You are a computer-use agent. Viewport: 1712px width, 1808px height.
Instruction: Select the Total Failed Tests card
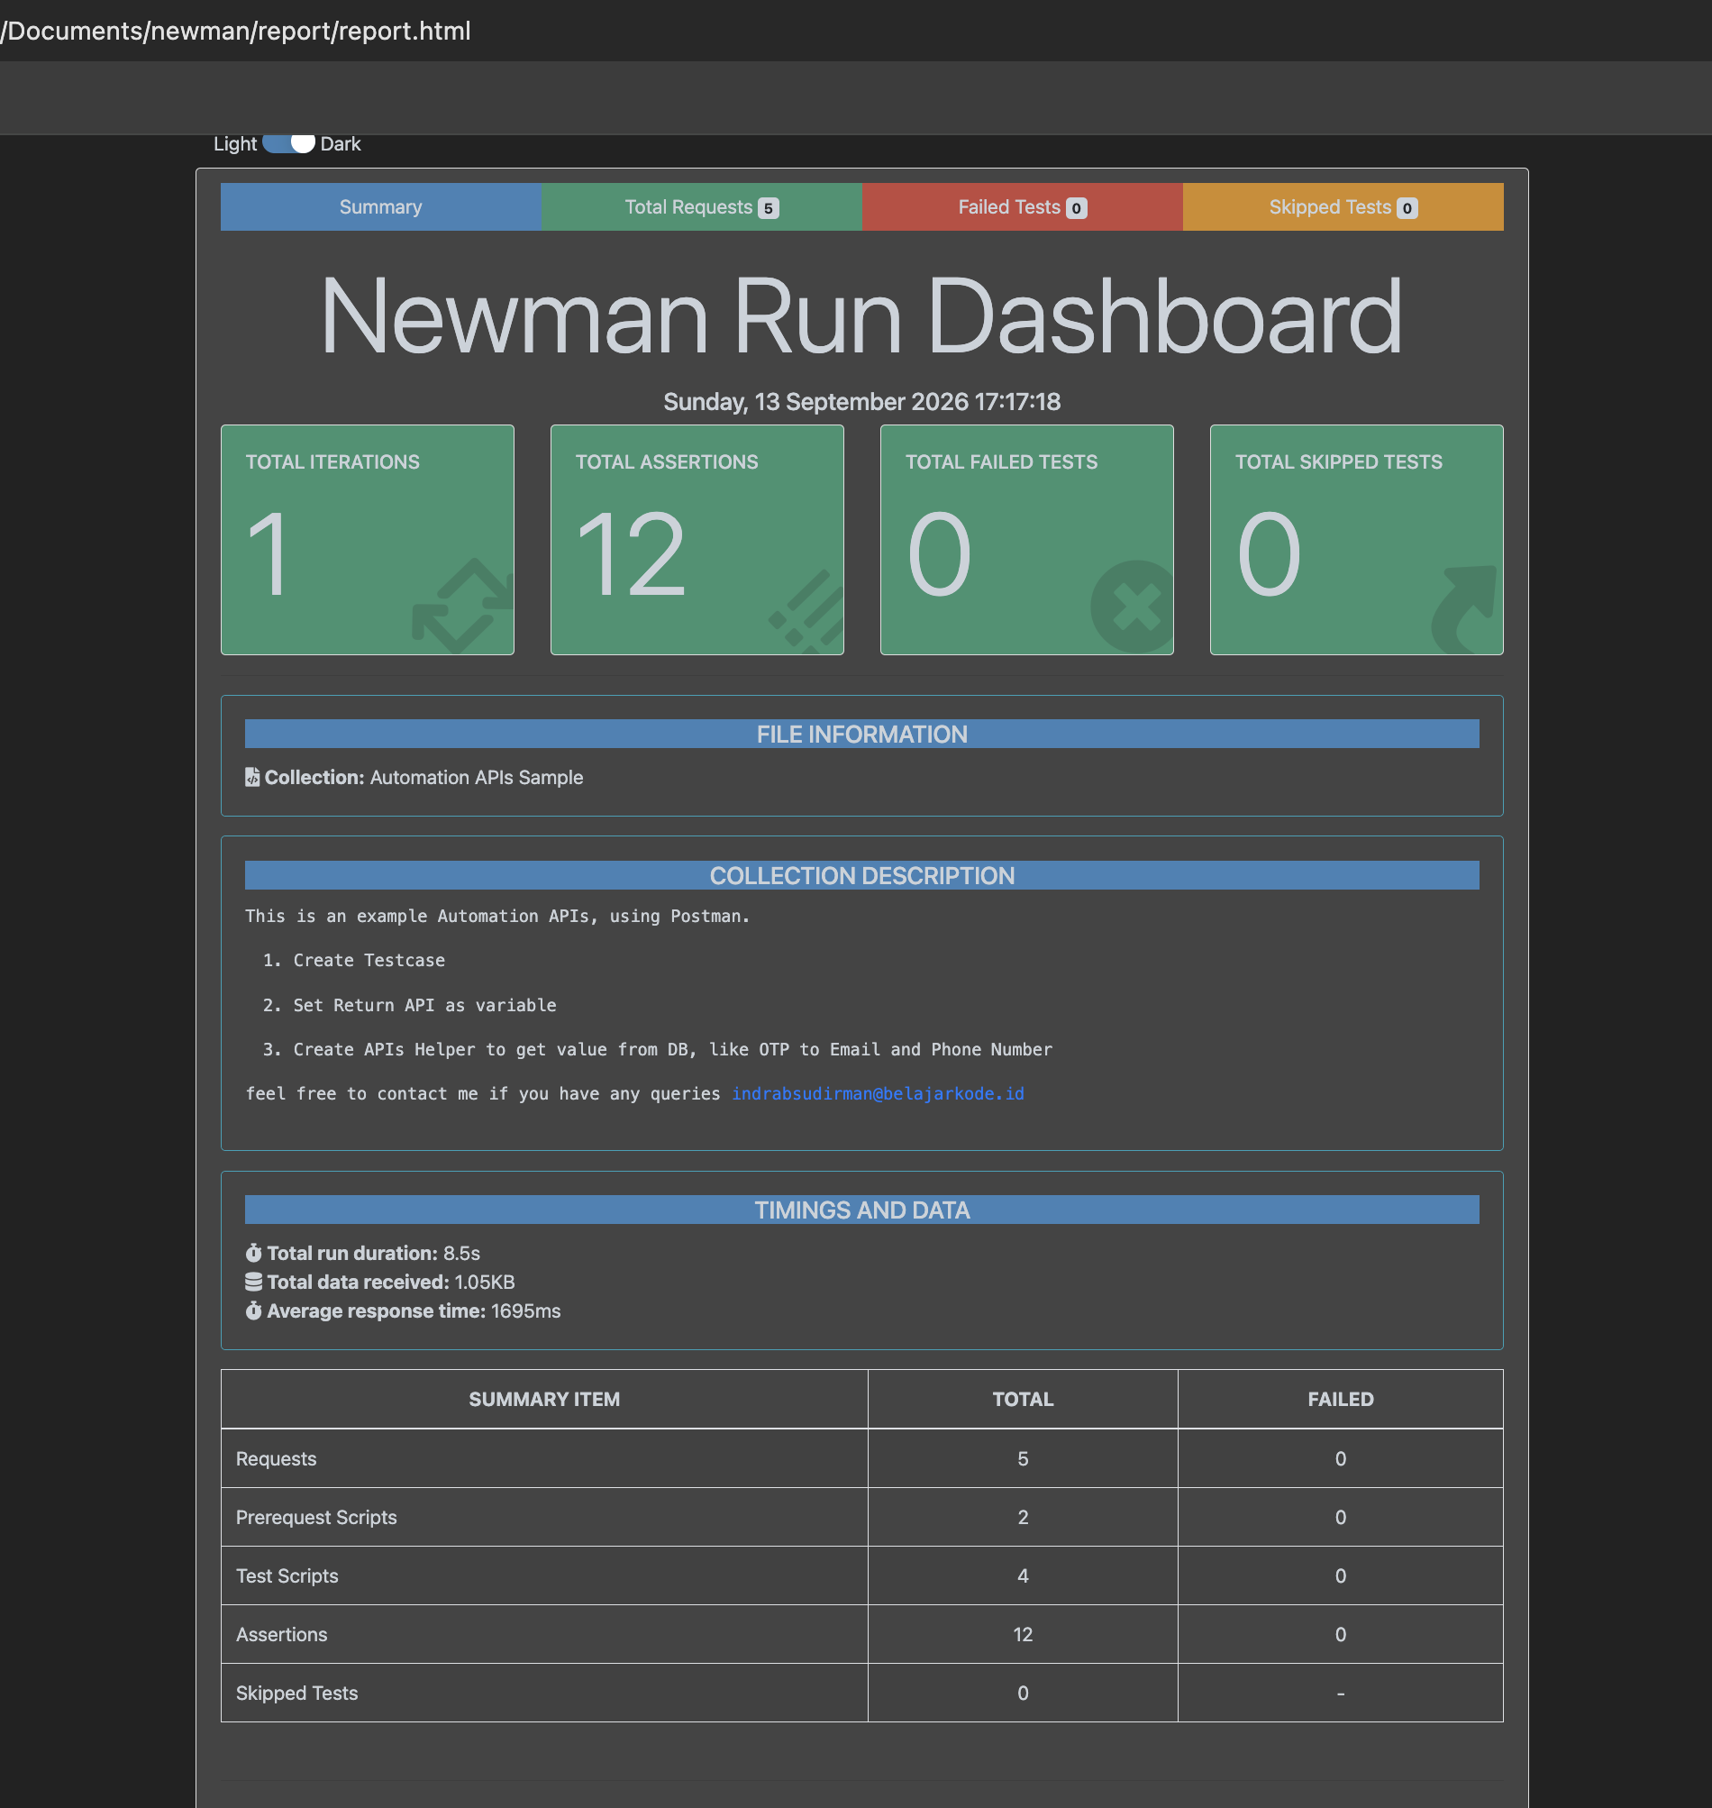[1026, 539]
